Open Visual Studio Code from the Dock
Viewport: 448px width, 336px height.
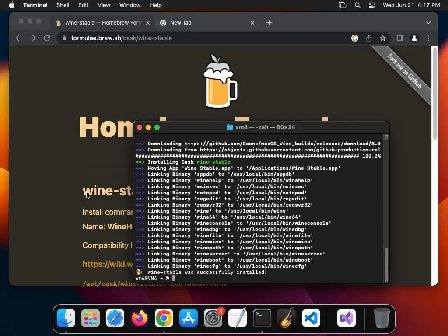311,318
